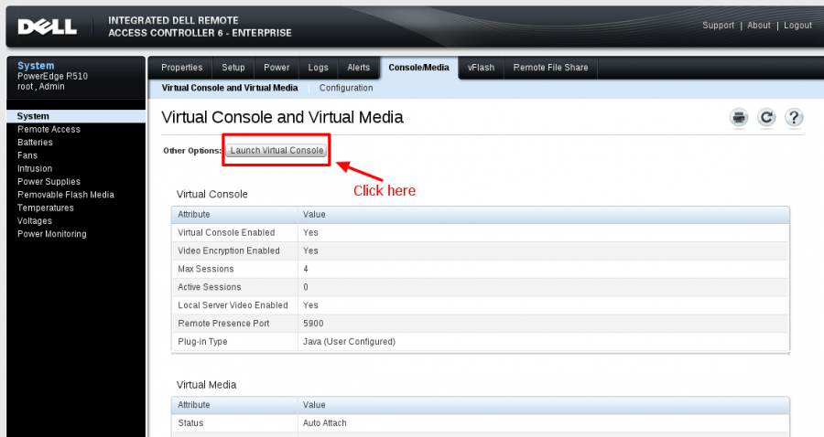Click the Refresh page icon
824x437 pixels.
point(766,117)
